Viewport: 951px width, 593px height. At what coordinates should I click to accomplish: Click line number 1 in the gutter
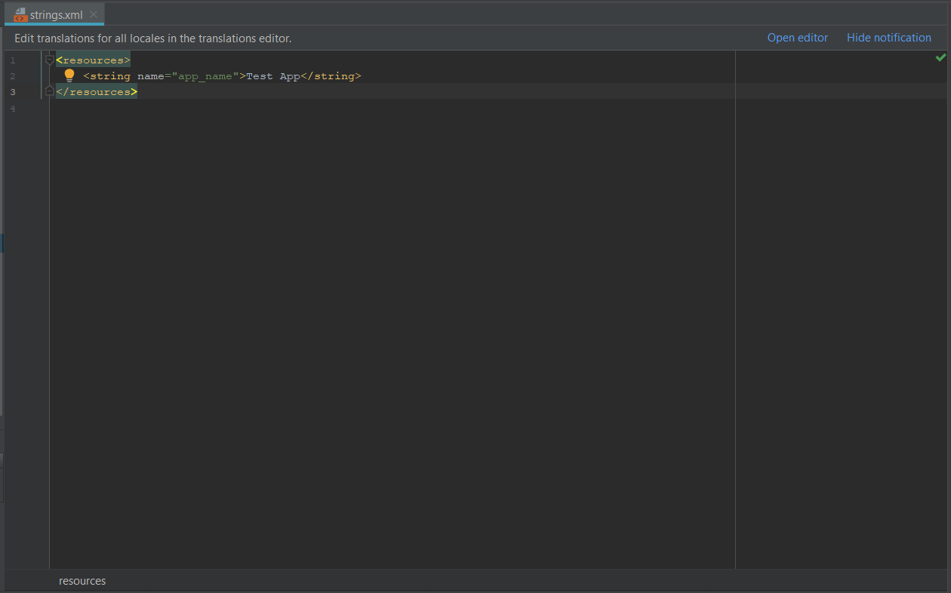click(x=13, y=60)
